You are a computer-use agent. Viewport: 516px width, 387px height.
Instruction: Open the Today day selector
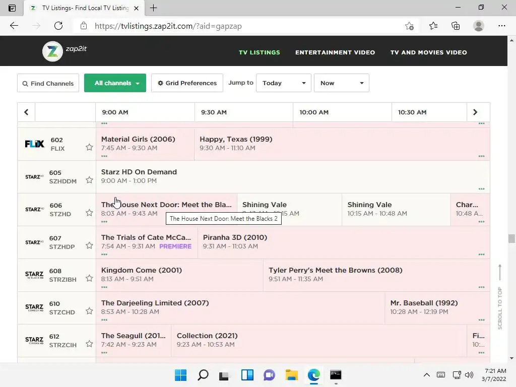(x=283, y=83)
